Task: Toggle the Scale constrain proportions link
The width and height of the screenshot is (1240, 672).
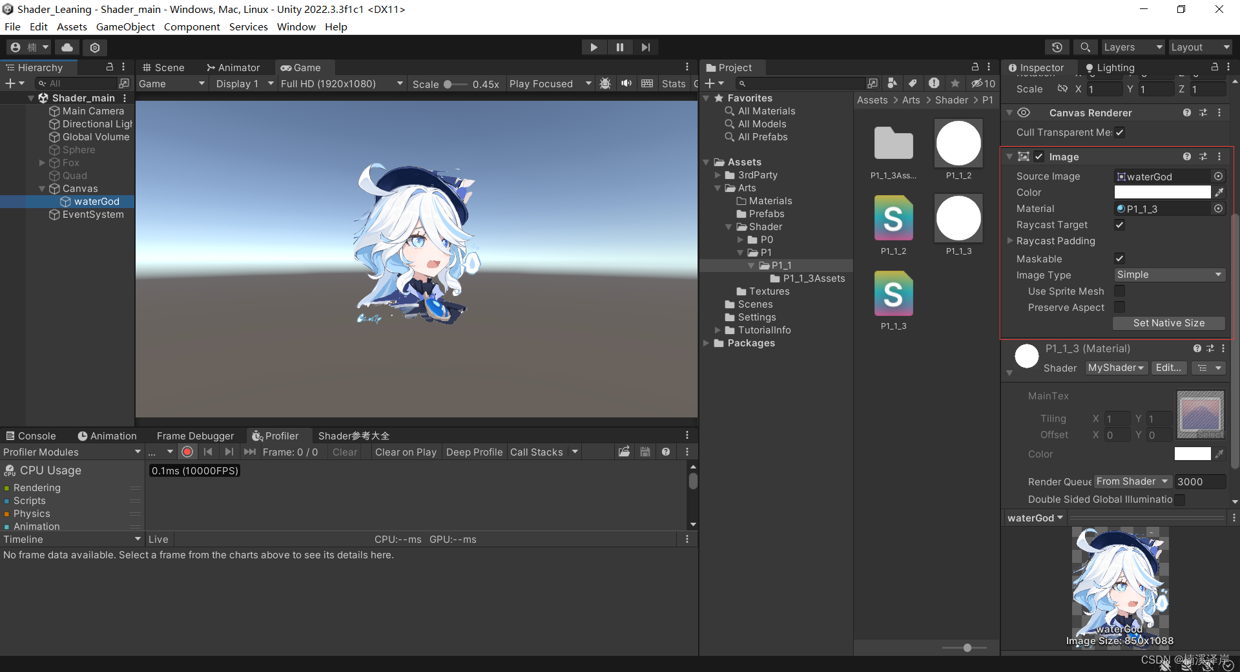Action: pos(1062,89)
